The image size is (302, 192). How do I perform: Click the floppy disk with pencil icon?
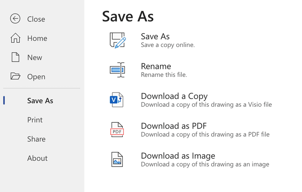point(117,40)
